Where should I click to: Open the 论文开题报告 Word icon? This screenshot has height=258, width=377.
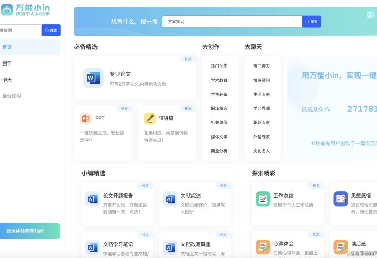click(92, 199)
